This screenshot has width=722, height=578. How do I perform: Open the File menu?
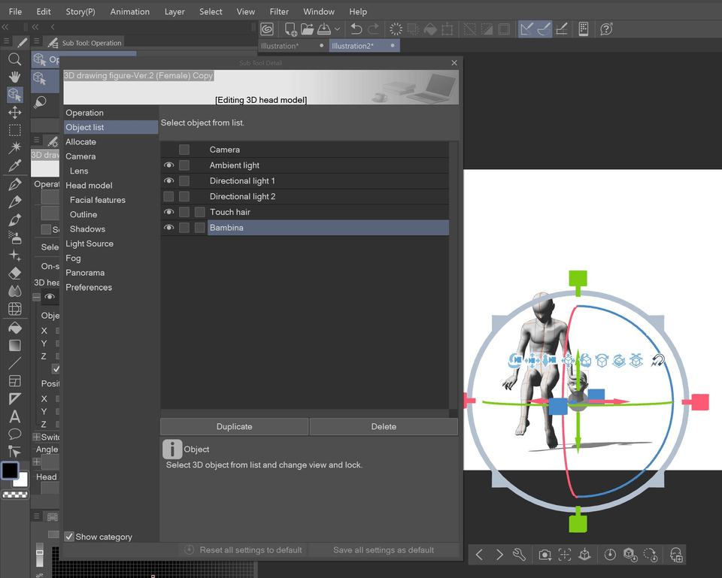(15, 11)
